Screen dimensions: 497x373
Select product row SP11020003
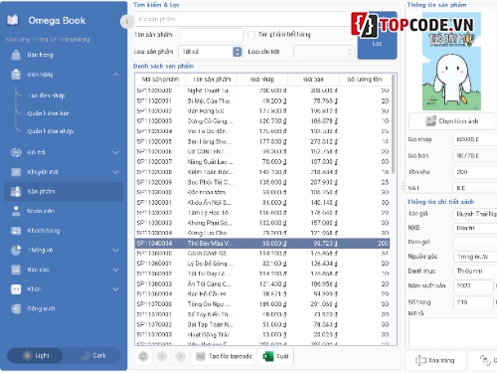pyautogui.click(x=262, y=121)
